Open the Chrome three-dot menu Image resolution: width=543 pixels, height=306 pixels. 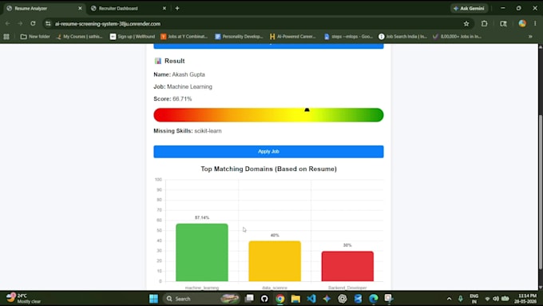pos(535,23)
